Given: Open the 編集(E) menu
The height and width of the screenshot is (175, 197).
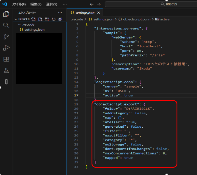Looking at the screenshot, I should coord(36,4).
